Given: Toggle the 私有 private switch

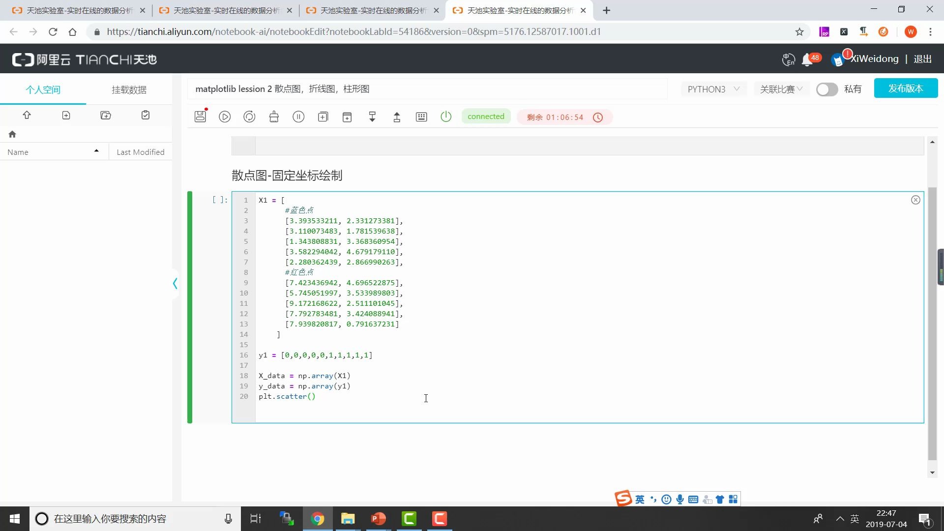Looking at the screenshot, I should [x=826, y=89].
